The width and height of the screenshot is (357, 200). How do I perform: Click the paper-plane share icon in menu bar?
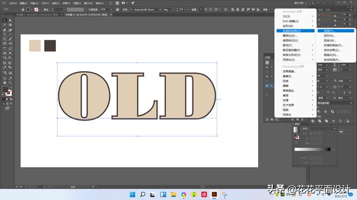click(x=133, y=3)
